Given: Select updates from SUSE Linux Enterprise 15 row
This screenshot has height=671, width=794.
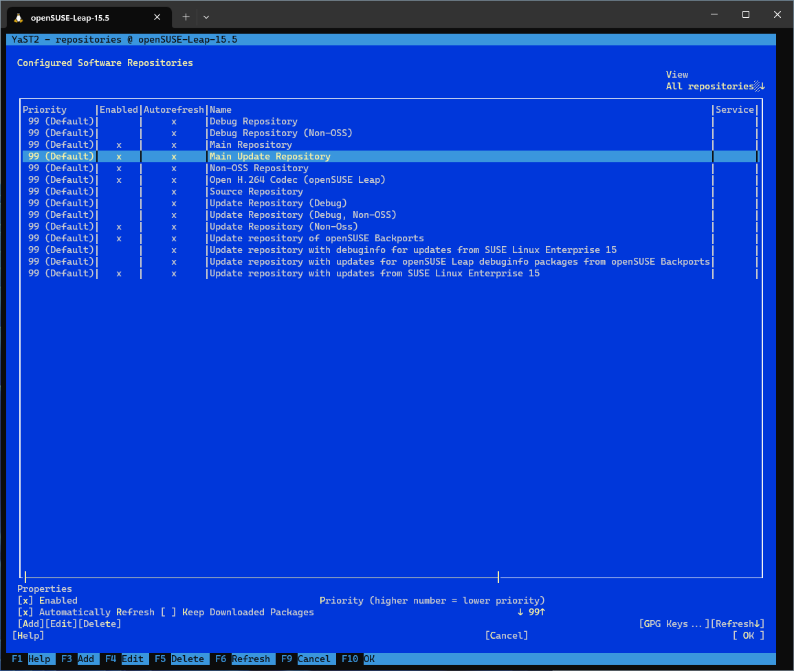Looking at the screenshot, I should coord(390,273).
